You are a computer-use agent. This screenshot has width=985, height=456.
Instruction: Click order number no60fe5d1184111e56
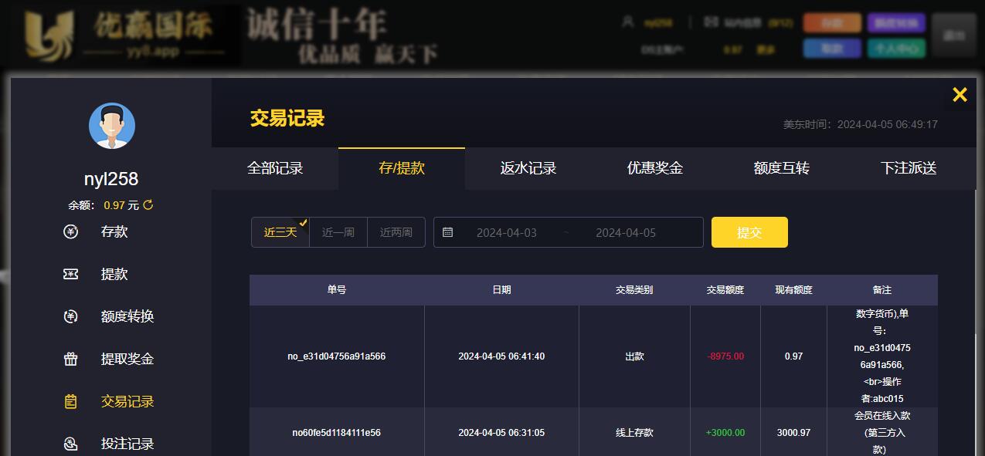[x=337, y=433]
